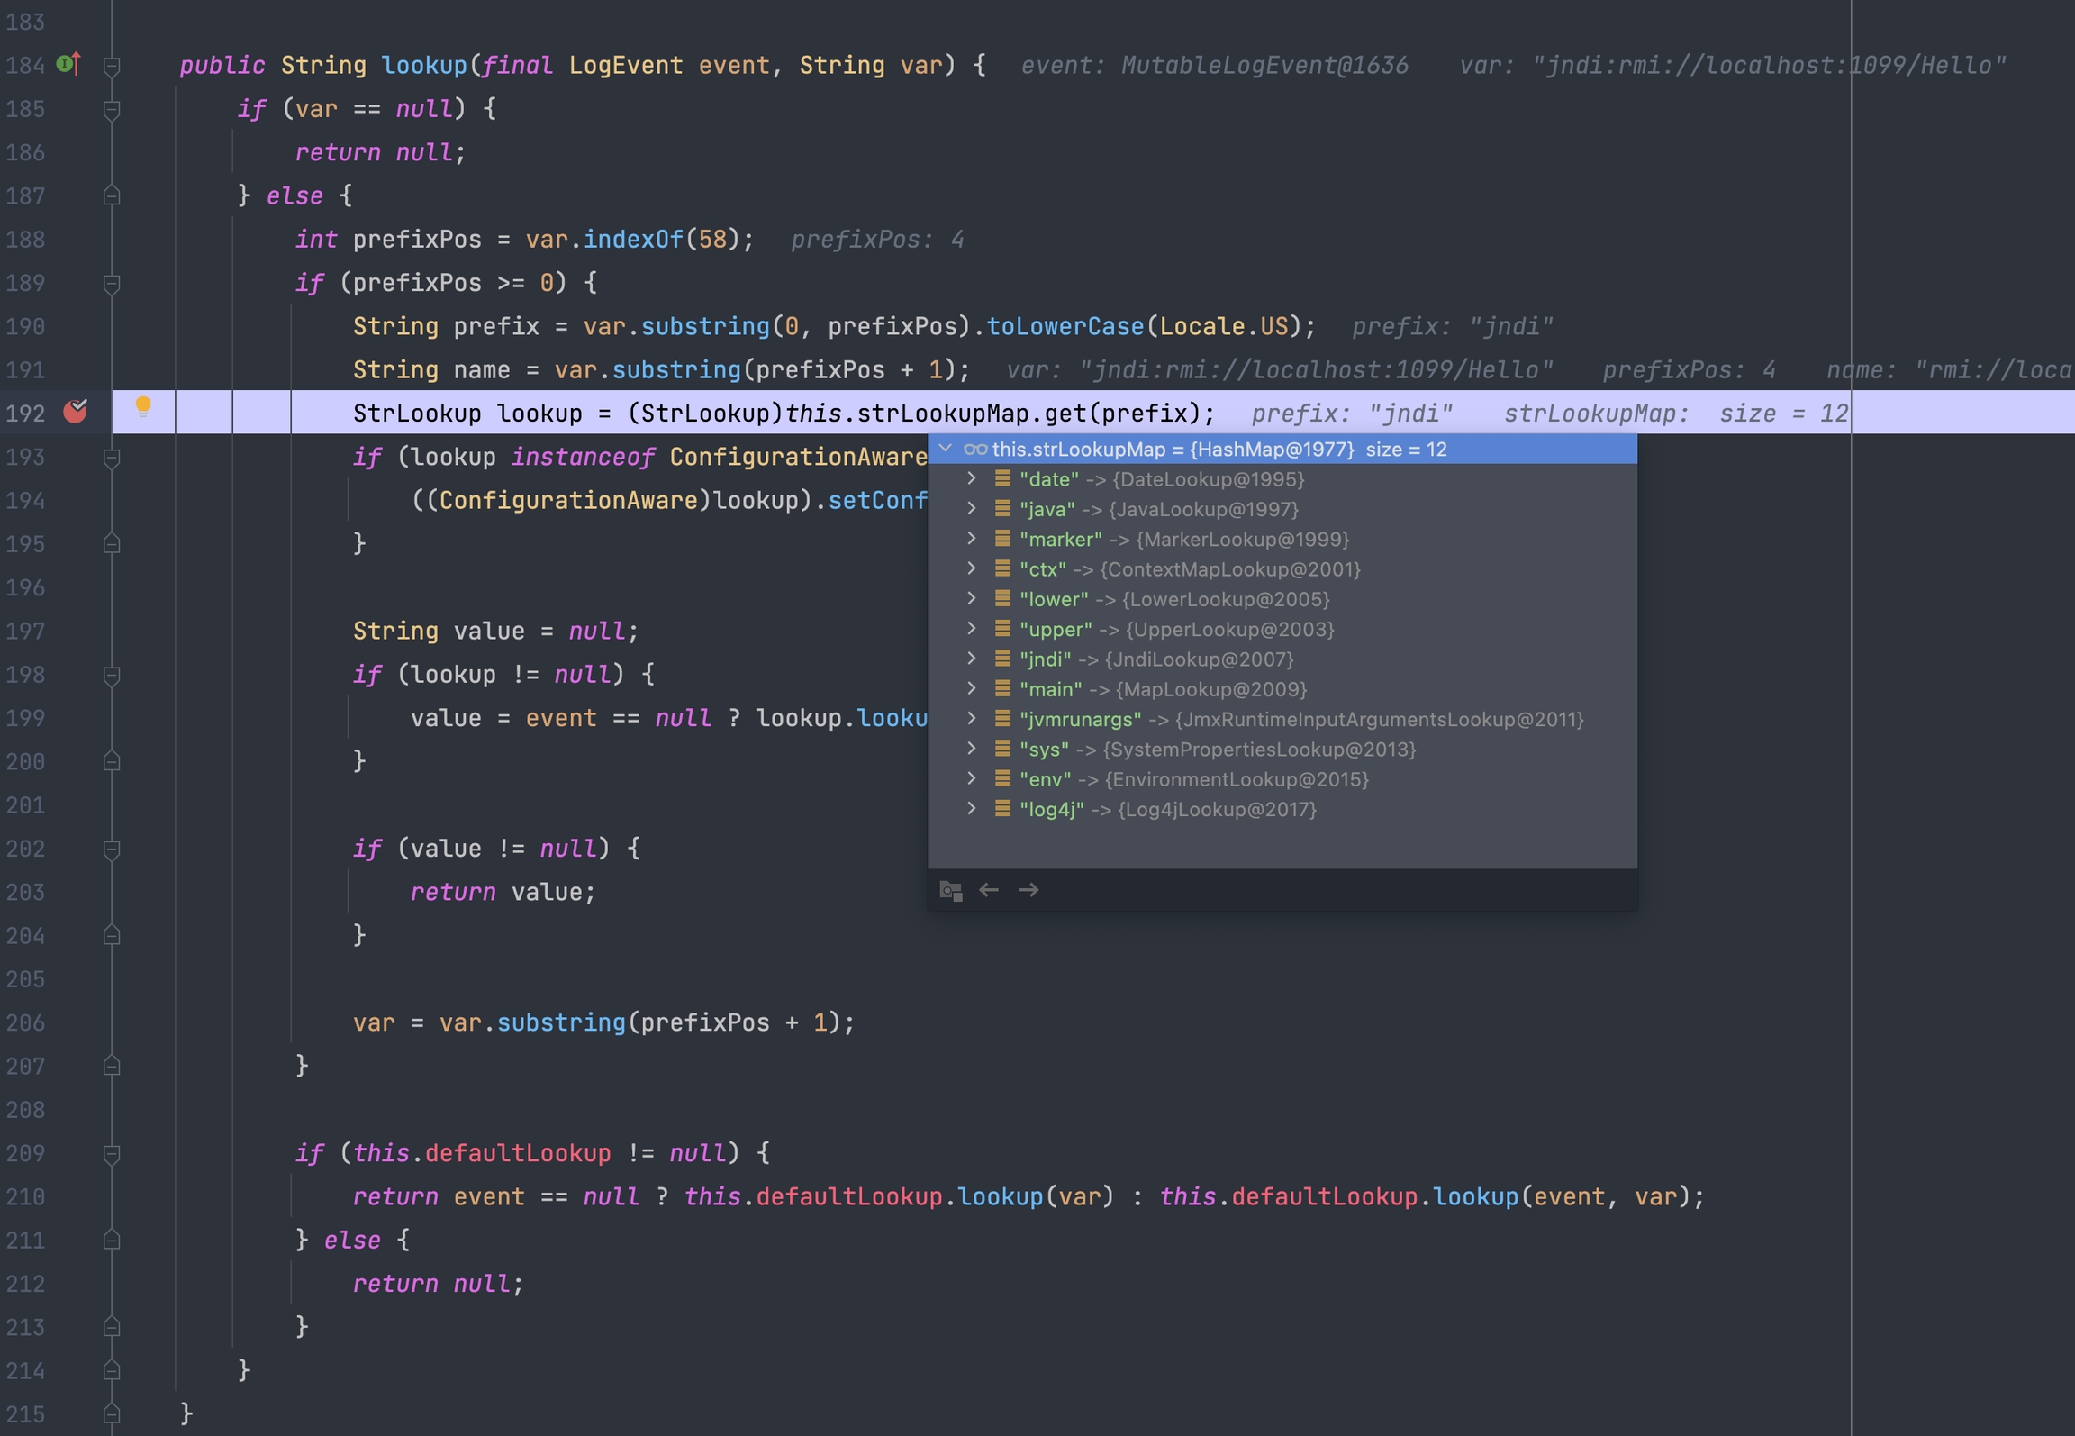Toggle the fold marker on line 184
The image size is (2075, 1436).
[112, 66]
